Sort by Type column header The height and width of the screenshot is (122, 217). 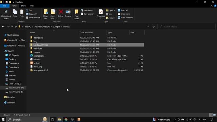[x=110, y=33]
